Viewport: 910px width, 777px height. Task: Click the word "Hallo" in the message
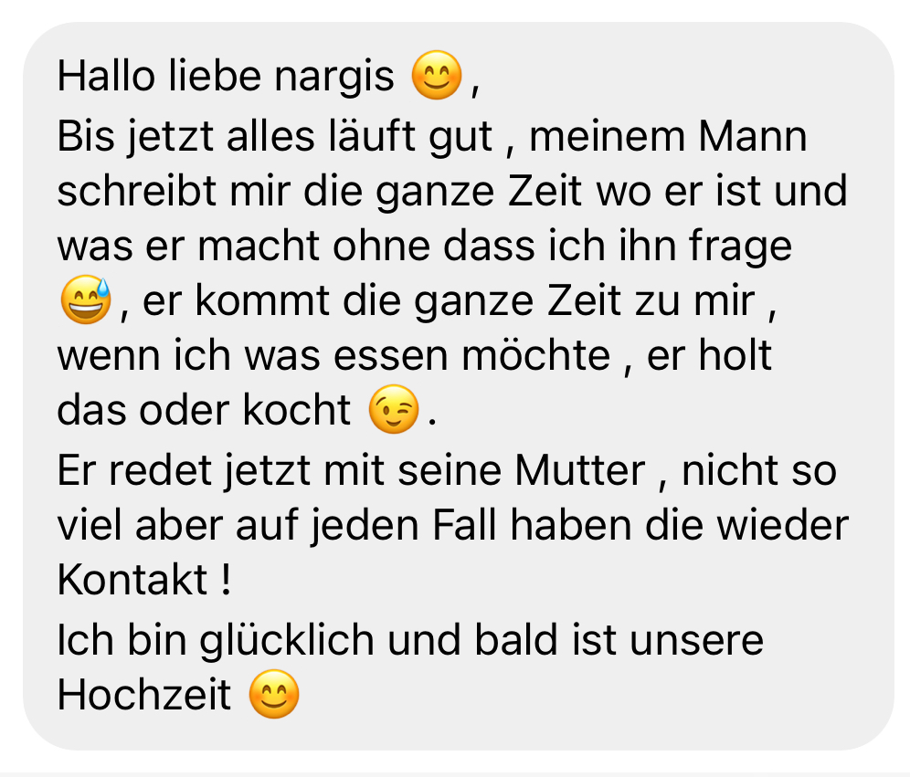coord(106,76)
